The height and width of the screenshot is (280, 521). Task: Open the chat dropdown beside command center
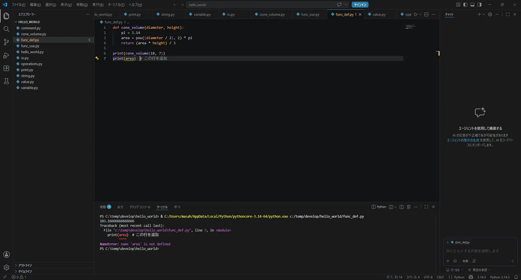[346, 5]
